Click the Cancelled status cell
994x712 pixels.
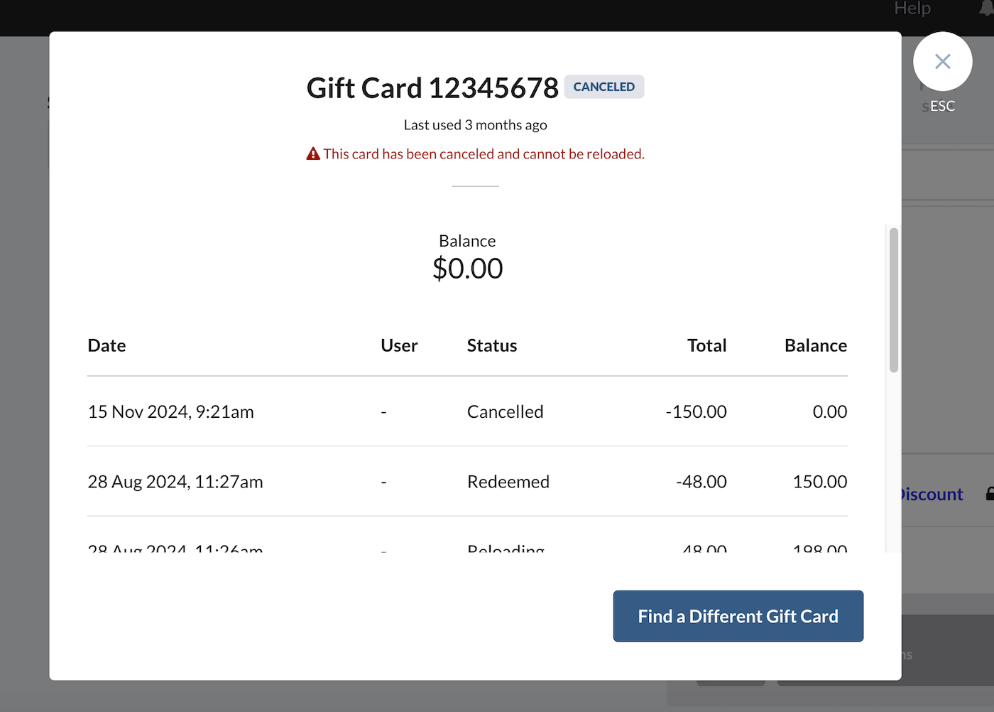[x=505, y=411]
